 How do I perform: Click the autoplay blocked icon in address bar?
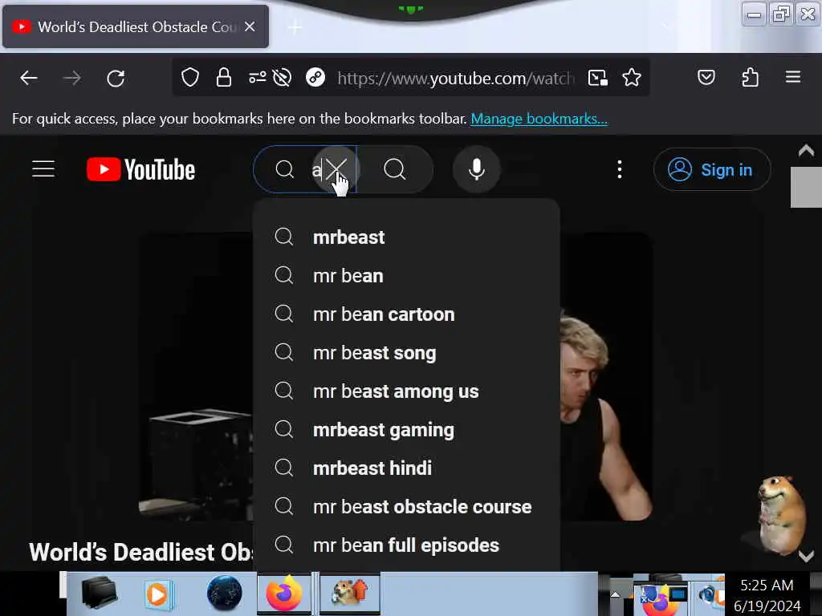point(282,78)
